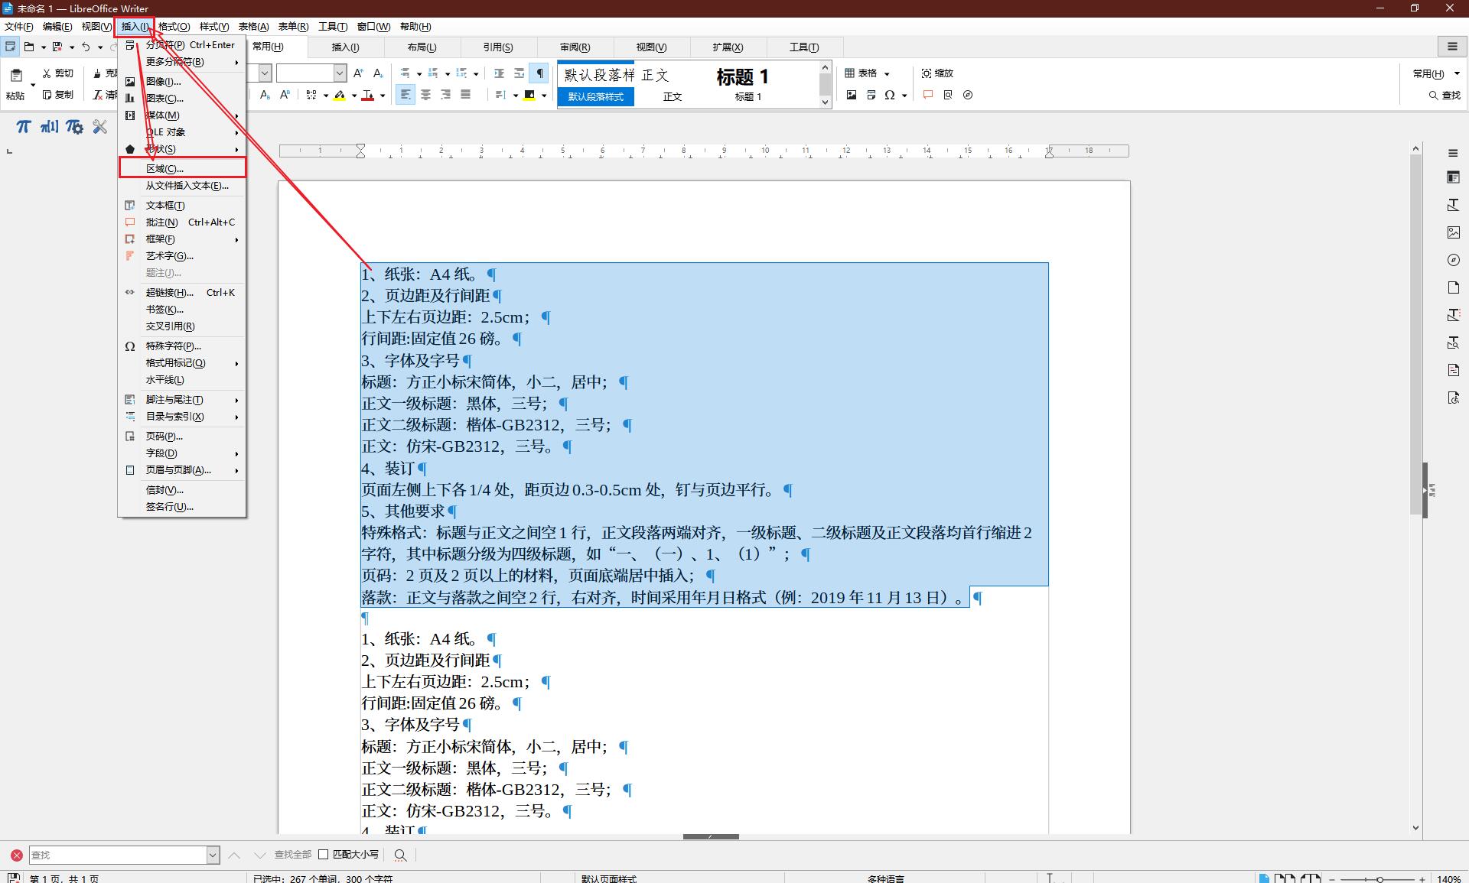Image resolution: width=1469 pixels, height=883 pixels.
Task: Click the increase font size icon
Action: pyautogui.click(x=358, y=73)
